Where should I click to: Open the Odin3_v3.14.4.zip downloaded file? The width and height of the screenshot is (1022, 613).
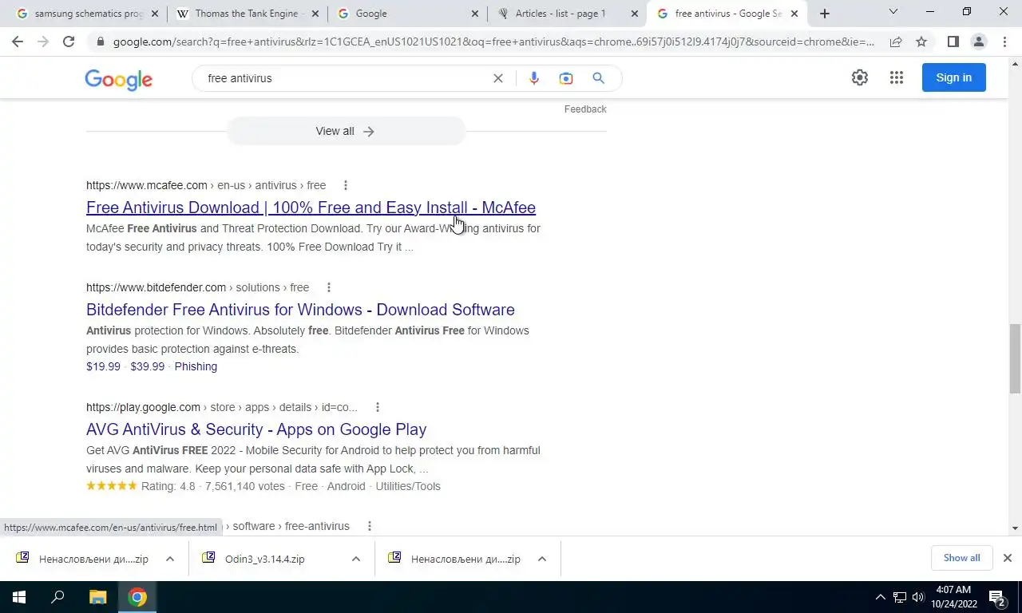coord(265,559)
